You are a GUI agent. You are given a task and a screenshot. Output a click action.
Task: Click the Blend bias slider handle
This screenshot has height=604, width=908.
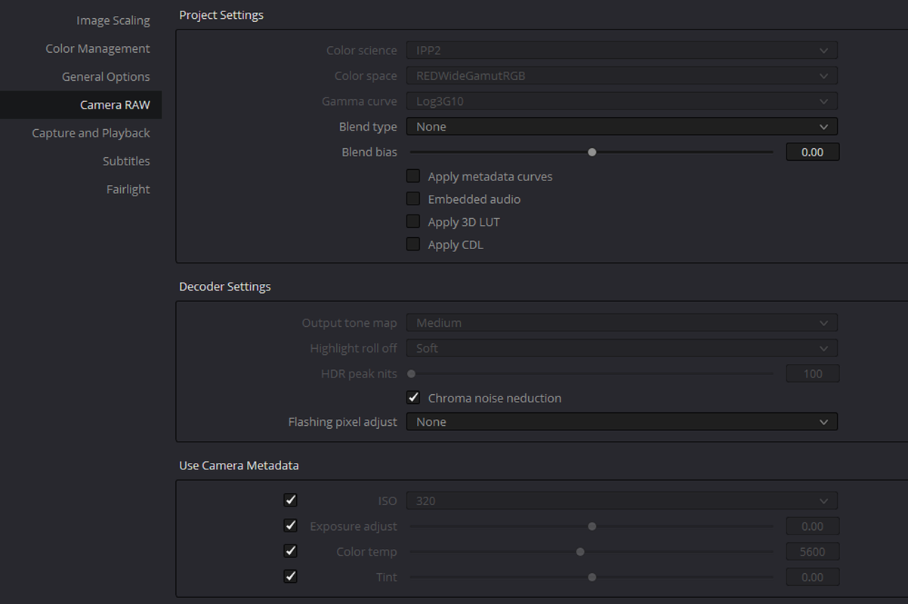pos(592,152)
